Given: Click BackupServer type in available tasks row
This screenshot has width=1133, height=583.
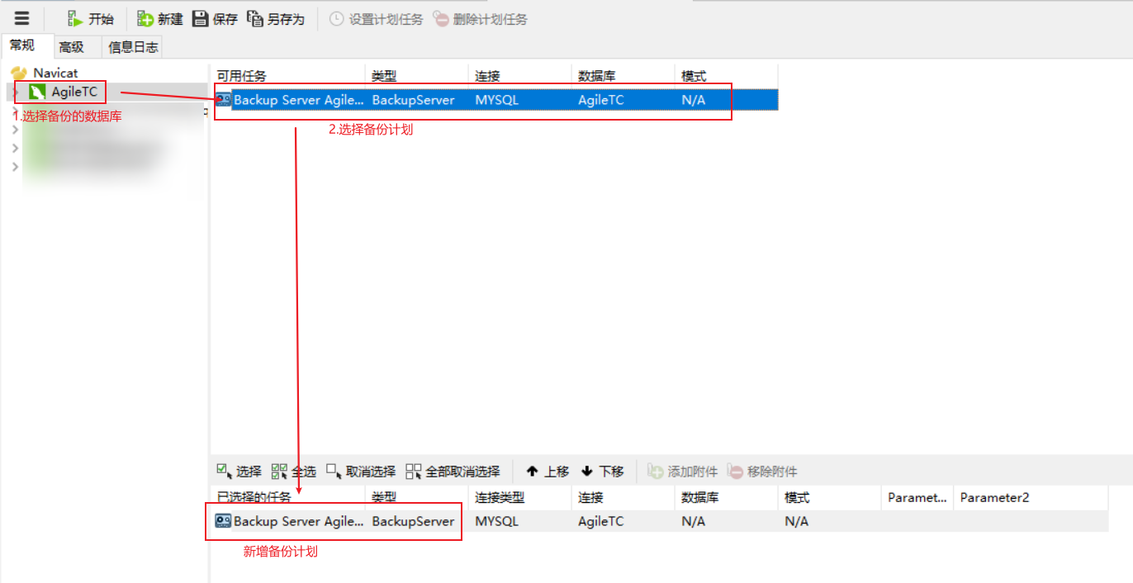Looking at the screenshot, I should coord(413,100).
